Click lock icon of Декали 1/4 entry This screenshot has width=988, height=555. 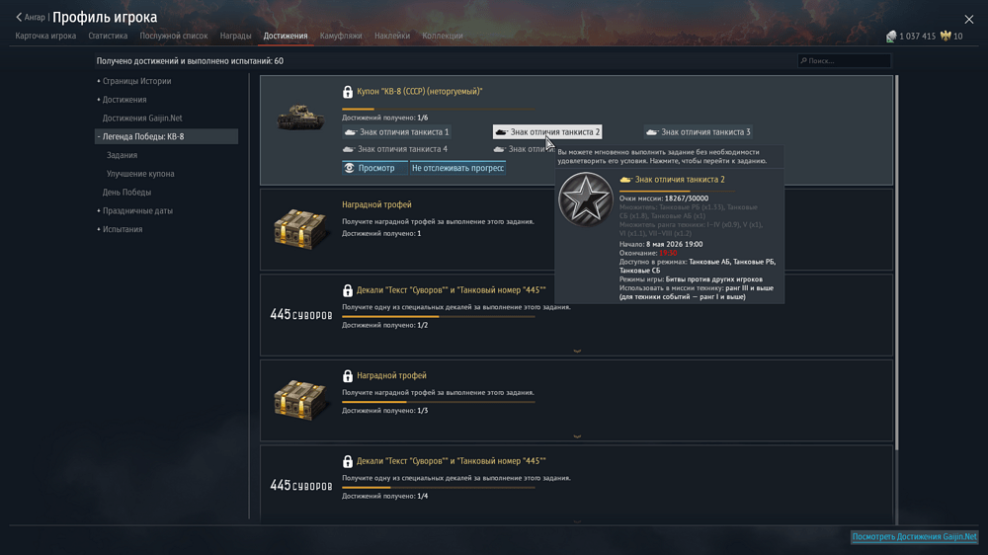coord(347,462)
